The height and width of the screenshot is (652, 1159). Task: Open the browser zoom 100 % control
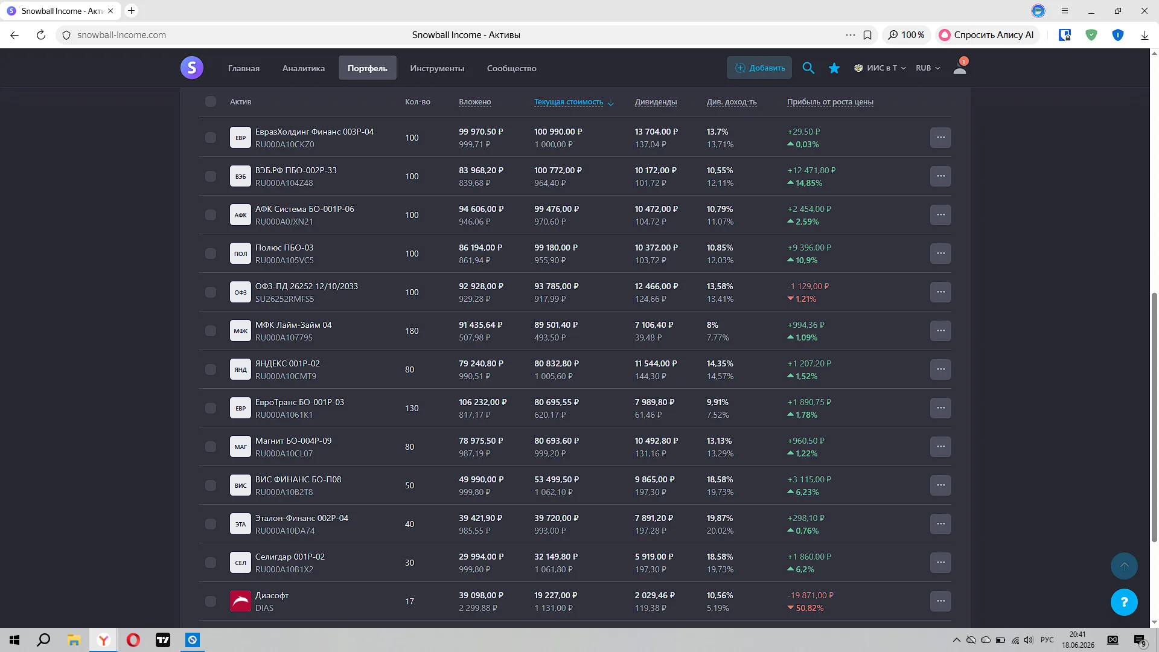pyautogui.click(x=906, y=35)
